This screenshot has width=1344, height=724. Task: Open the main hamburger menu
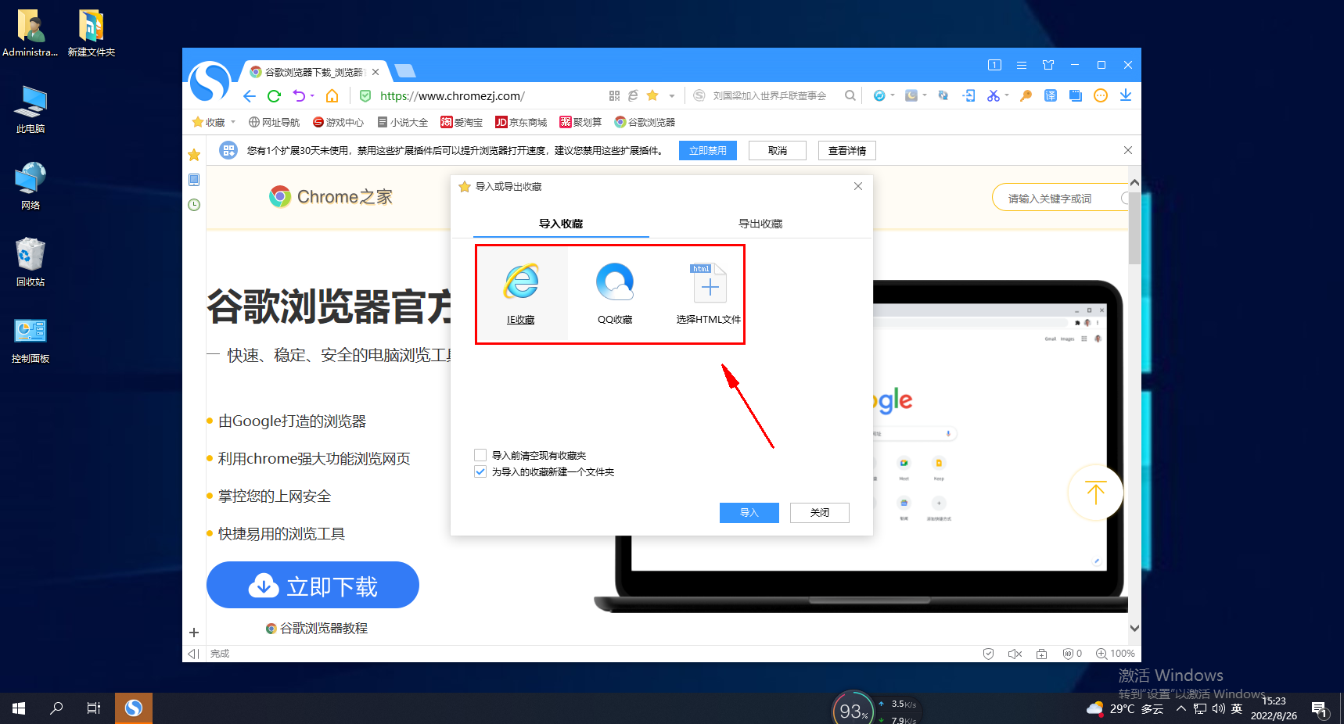1022,65
